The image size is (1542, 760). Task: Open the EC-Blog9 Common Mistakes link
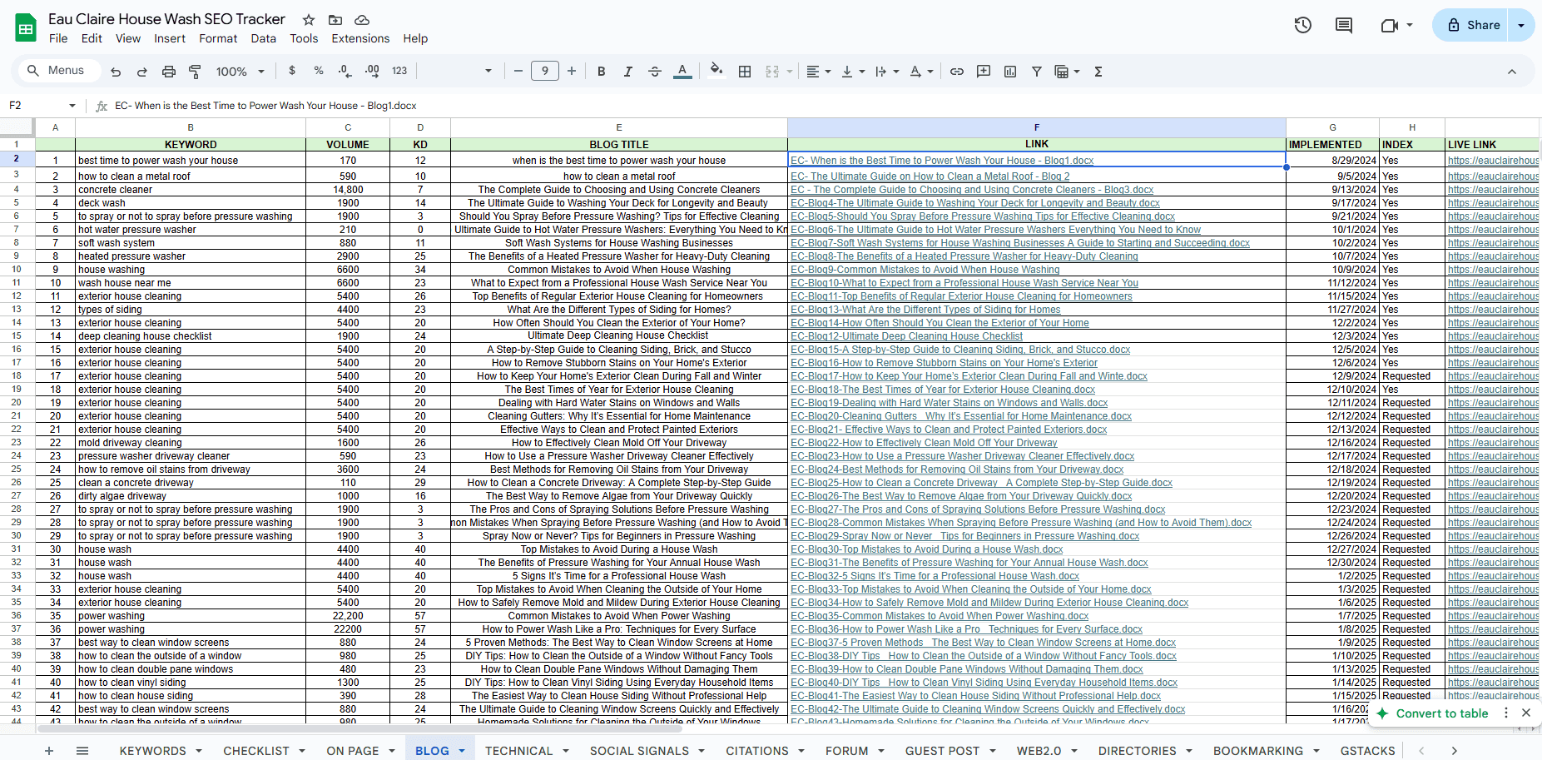pyautogui.click(x=925, y=270)
